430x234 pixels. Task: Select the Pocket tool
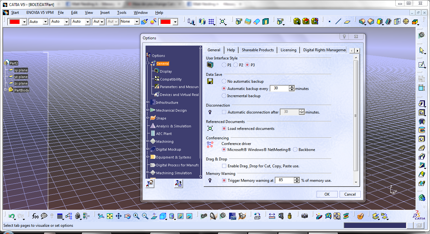(x=421, y=112)
